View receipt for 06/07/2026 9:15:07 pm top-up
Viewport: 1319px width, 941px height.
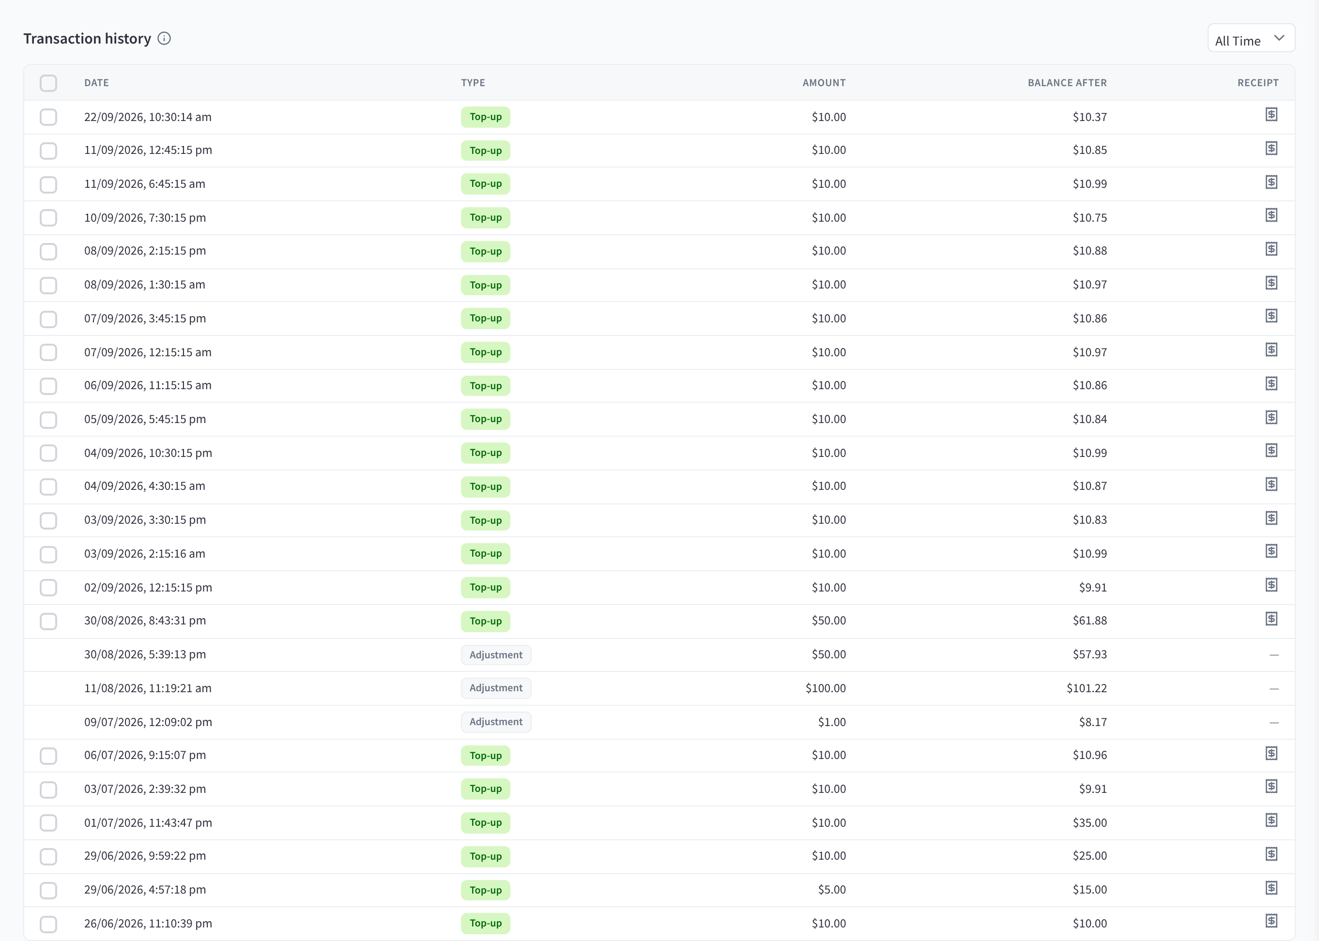(x=1271, y=753)
